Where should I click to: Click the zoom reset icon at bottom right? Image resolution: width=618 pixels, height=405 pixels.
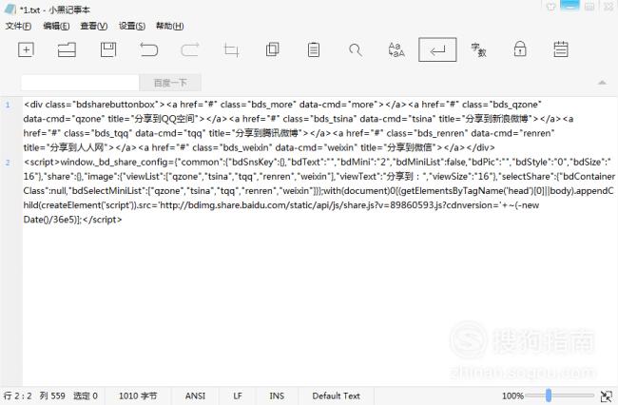click(607, 395)
